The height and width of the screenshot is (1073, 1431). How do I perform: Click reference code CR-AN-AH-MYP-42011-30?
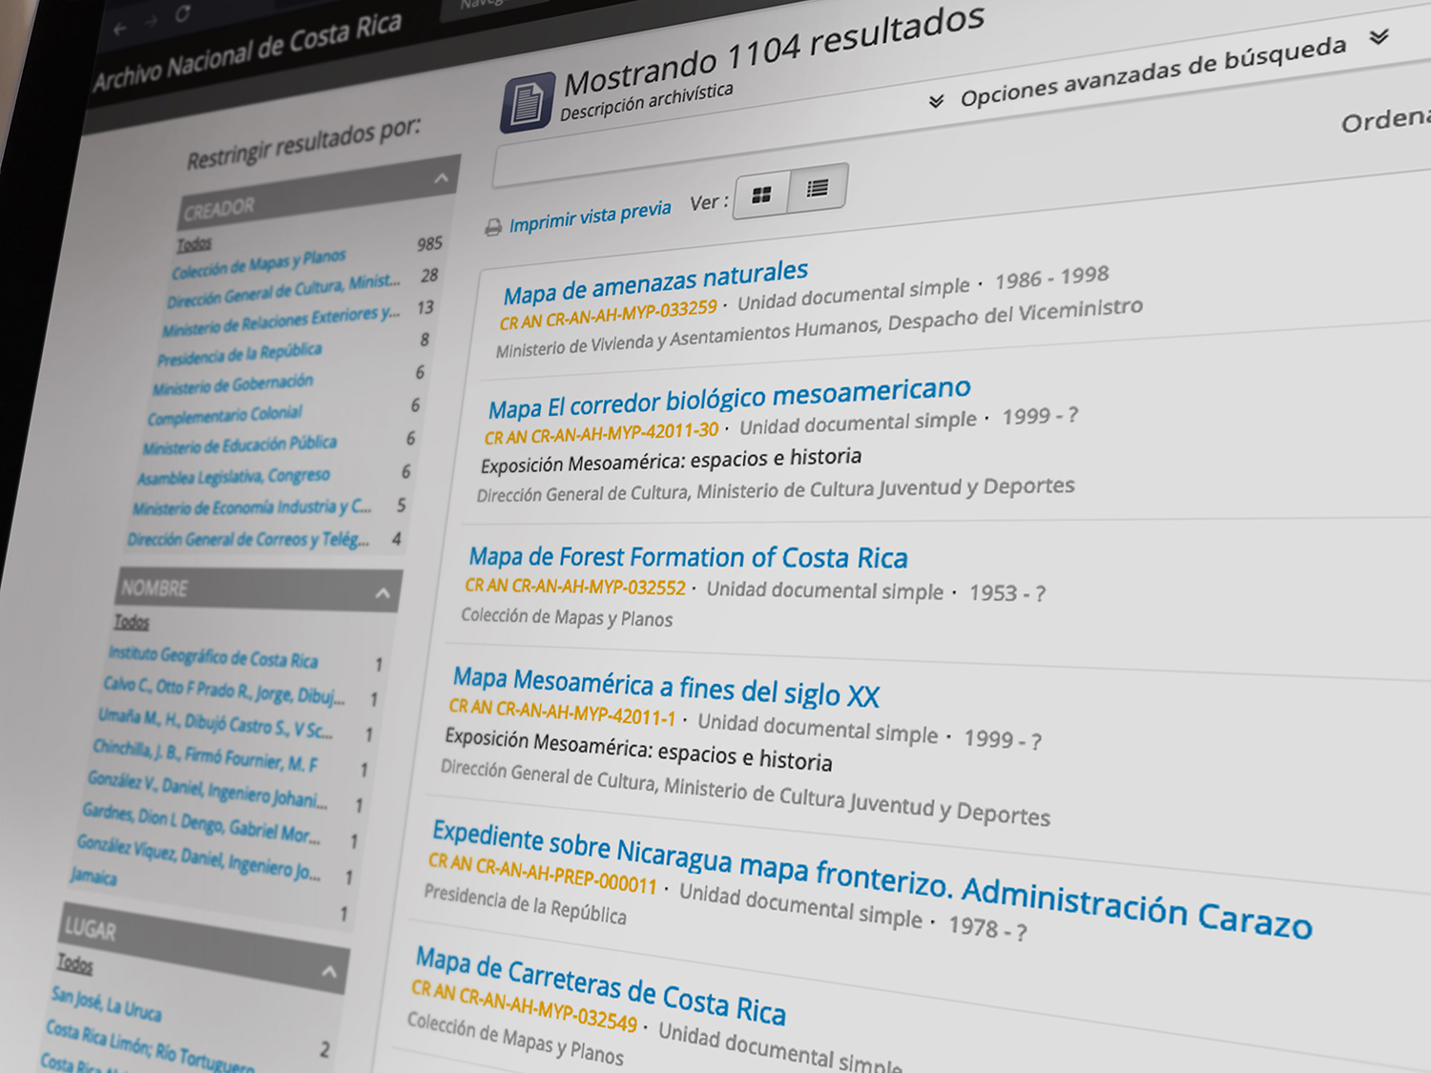pyautogui.click(x=602, y=434)
